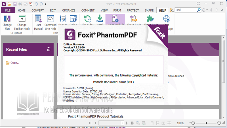Image resolution: width=227 pixels, height=128 pixels.
Task: Click the zoom slider handle
Action: pyautogui.click(x=206, y=123)
